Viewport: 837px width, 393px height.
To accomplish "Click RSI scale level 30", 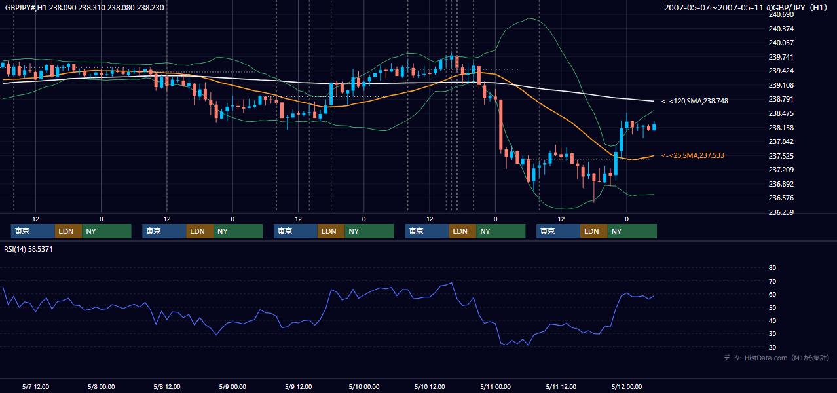I will point(772,333).
